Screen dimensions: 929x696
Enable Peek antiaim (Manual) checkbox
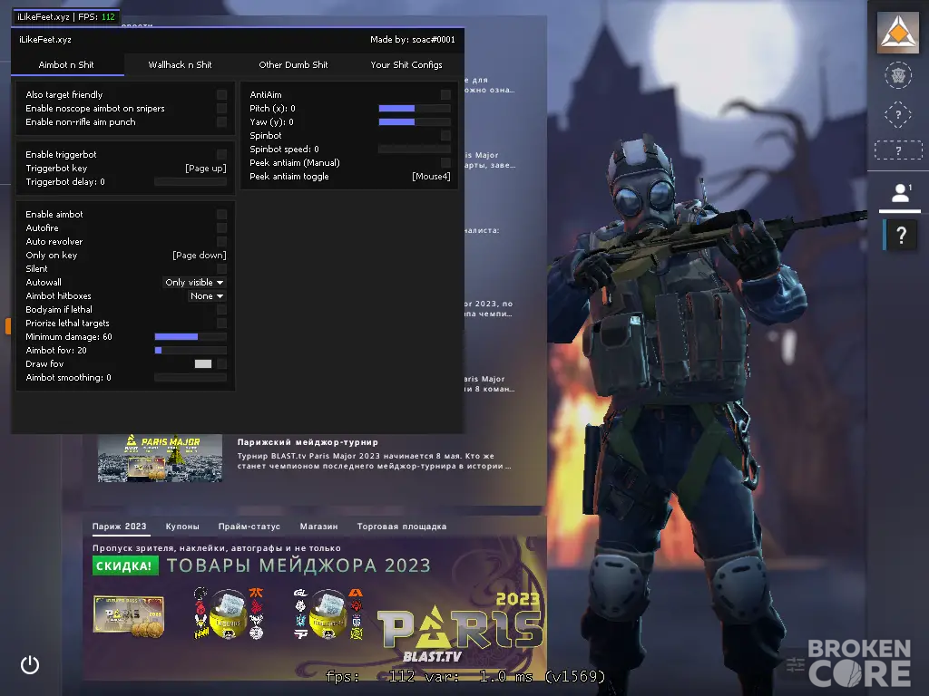[x=445, y=163]
